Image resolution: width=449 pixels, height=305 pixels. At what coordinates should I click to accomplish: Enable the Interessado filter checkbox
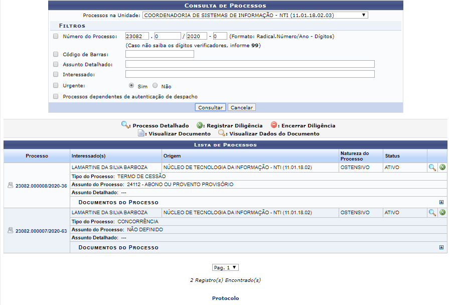tap(56, 74)
